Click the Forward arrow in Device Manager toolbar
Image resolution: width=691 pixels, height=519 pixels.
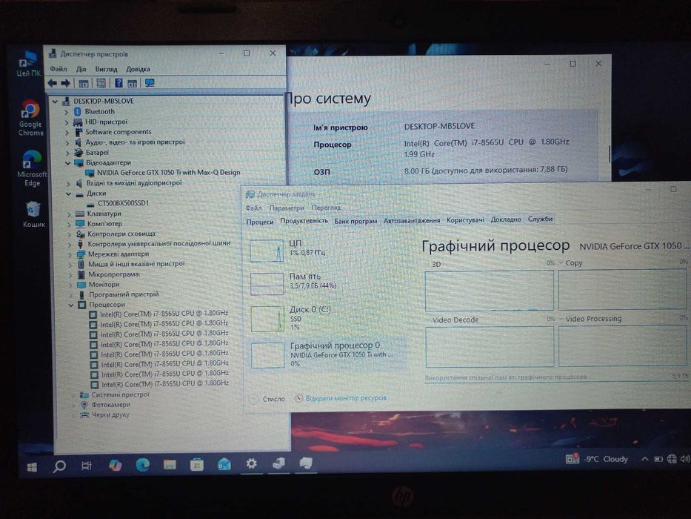coord(66,83)
